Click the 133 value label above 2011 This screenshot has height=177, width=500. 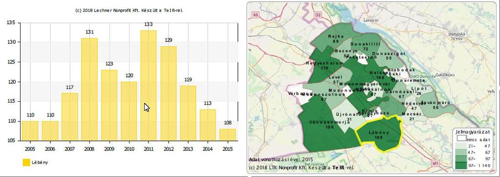(x=149, y=24)
